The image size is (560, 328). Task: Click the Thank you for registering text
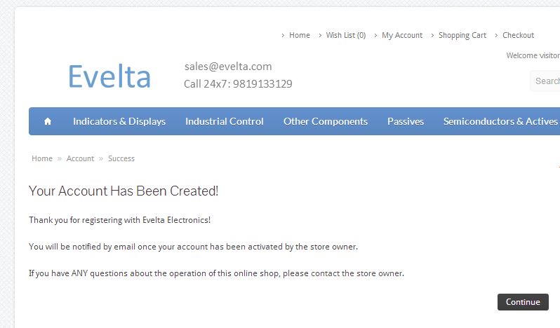click(119, 220)
